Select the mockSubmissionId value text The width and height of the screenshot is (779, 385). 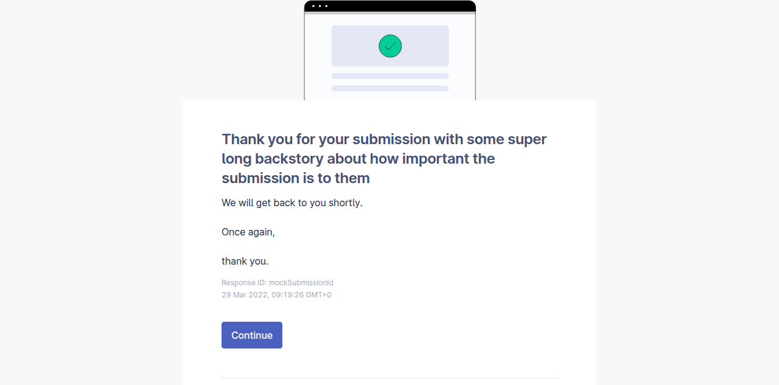pyautogui.click(x=301, y=283)
